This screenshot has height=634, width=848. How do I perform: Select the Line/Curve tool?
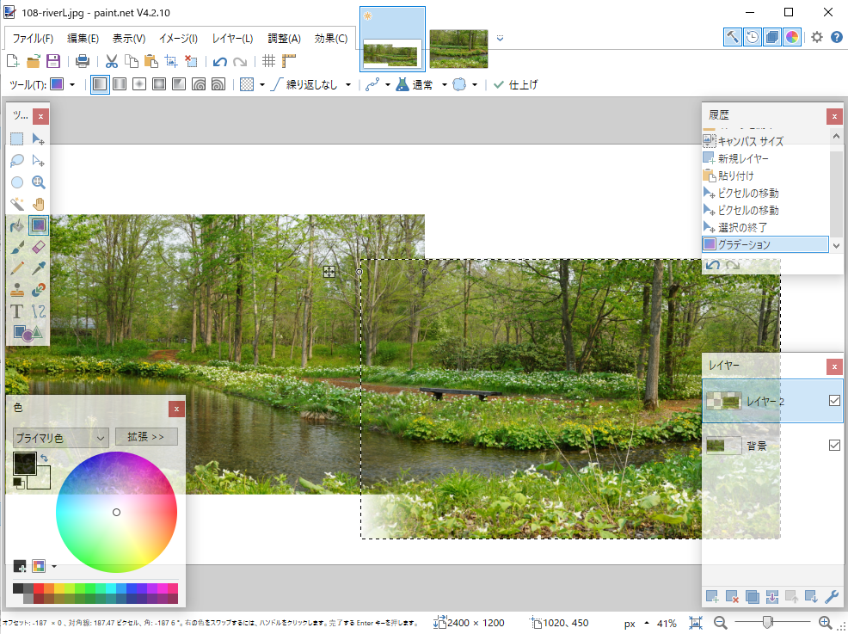[x=39, y=311]
